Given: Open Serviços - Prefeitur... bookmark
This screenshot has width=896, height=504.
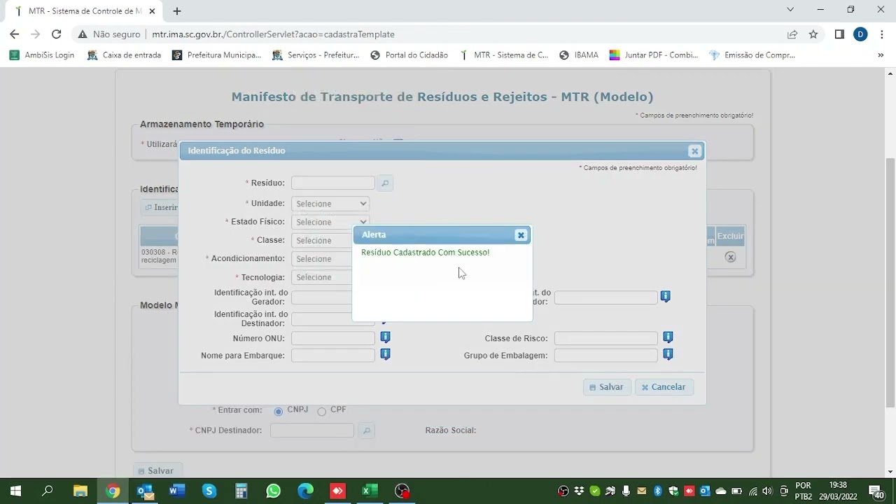Looking at the screenshot, I should click(316, 55).
